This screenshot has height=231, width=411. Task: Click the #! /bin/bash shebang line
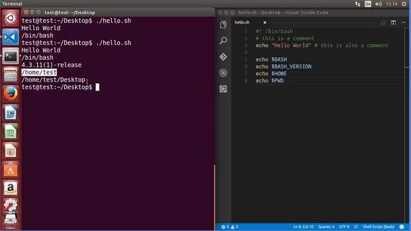(x=274, y=31)
